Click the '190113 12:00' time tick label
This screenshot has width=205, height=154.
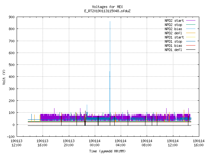pos(16,143)
